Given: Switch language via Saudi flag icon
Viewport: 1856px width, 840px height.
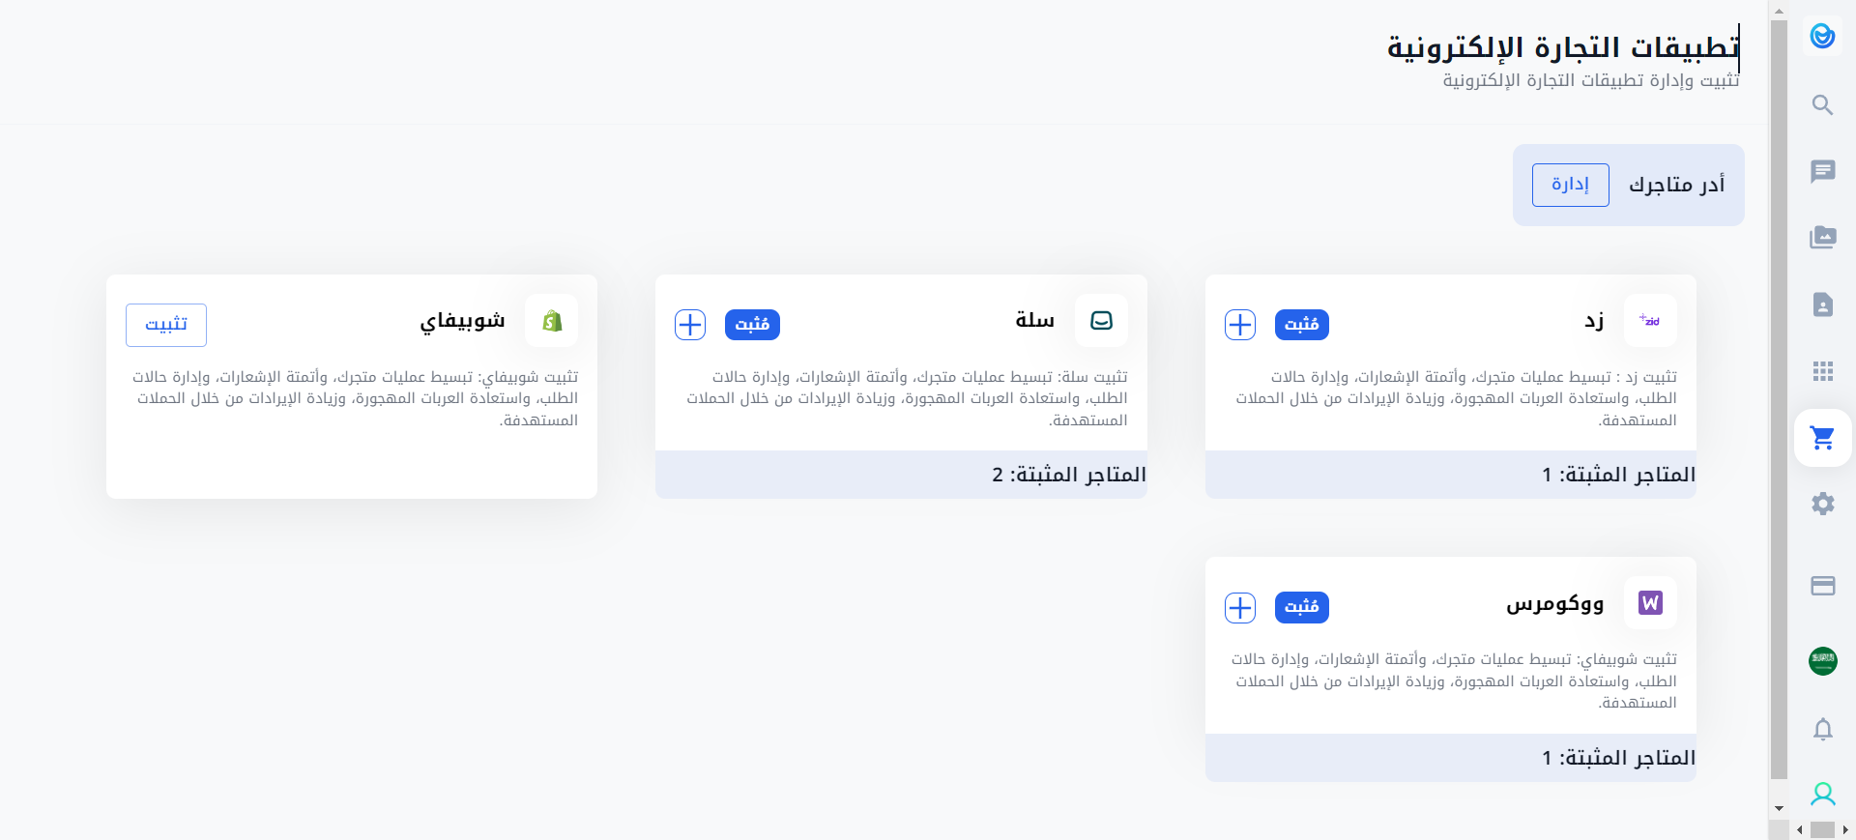Looking at the screenshot, I should pyautogui.click(x=1822, y=661).
